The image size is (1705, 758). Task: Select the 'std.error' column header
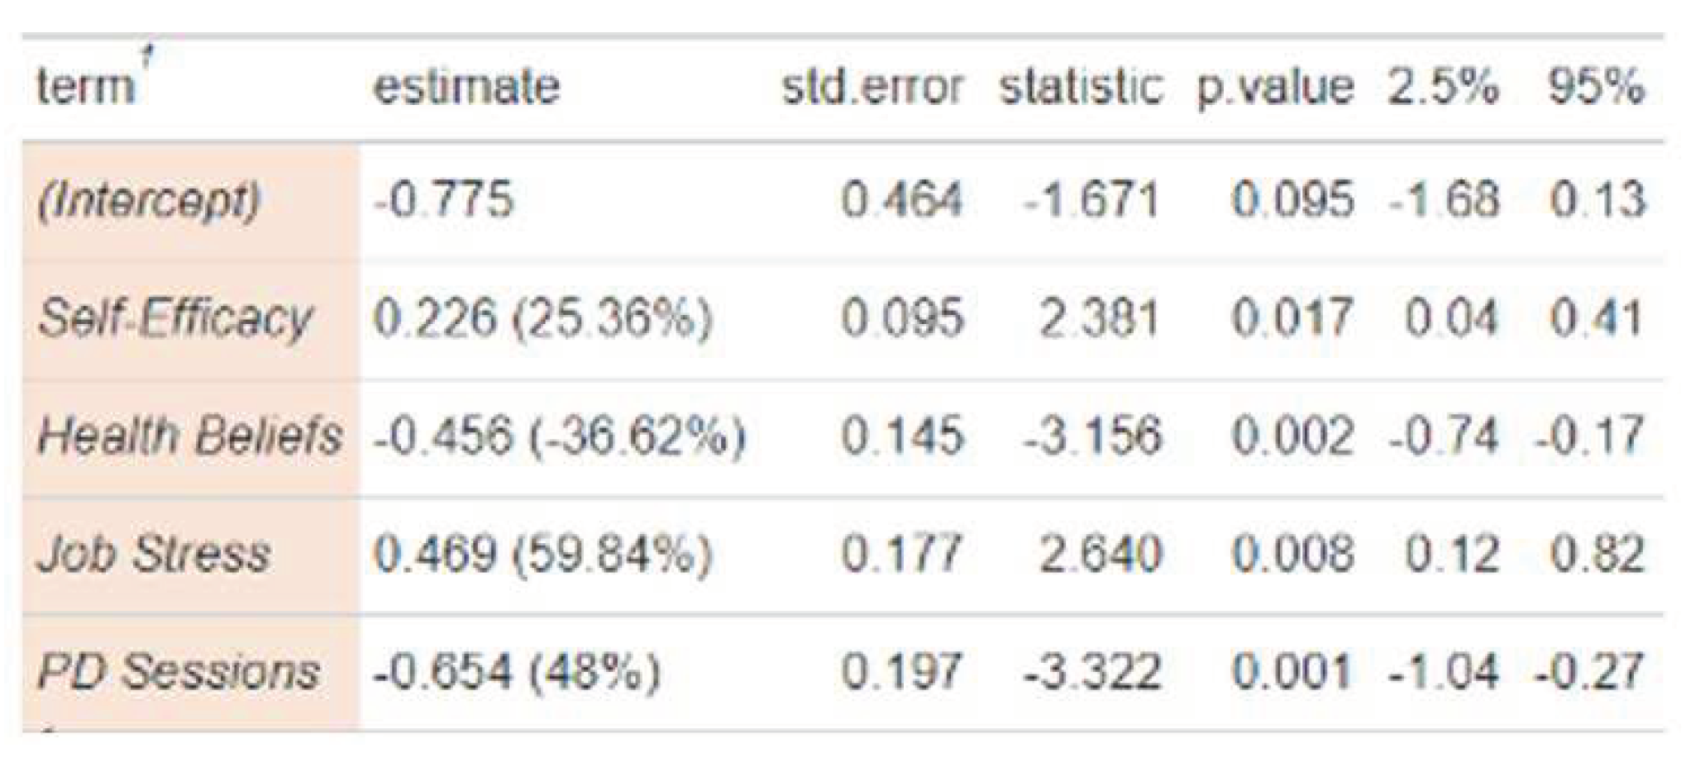(872, 87)
